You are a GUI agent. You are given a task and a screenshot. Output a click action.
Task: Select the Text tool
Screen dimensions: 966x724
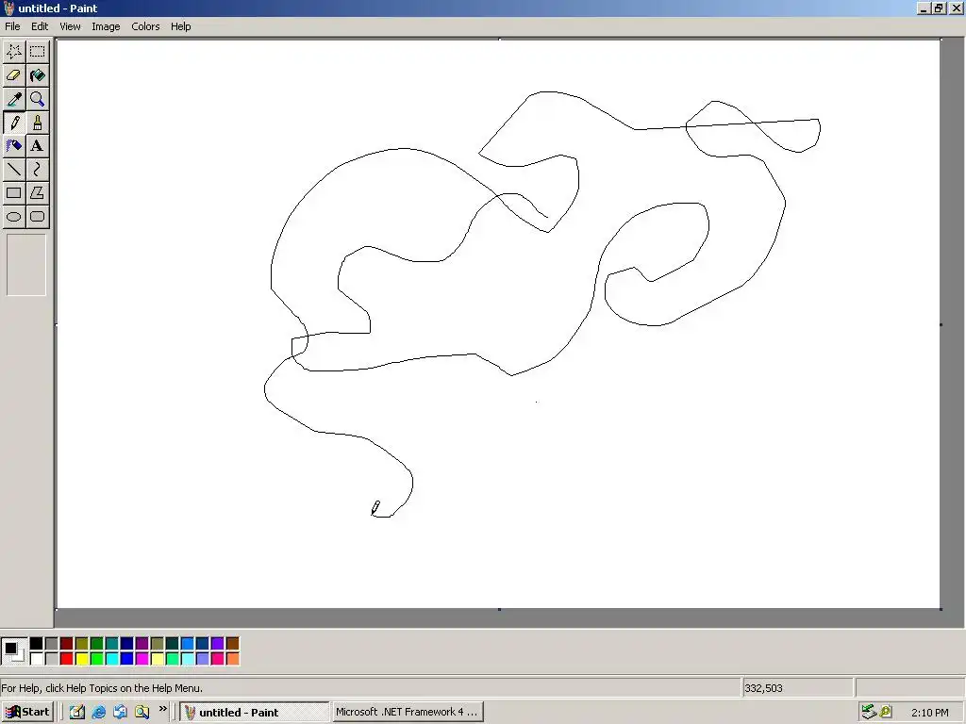point(38,146)
